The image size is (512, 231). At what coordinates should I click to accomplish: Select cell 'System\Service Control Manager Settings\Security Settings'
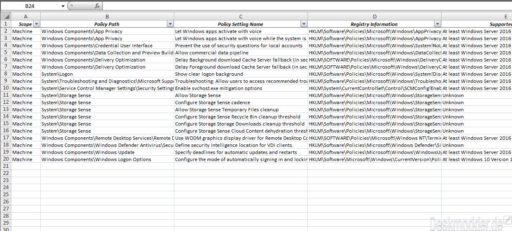coord(107,88)
